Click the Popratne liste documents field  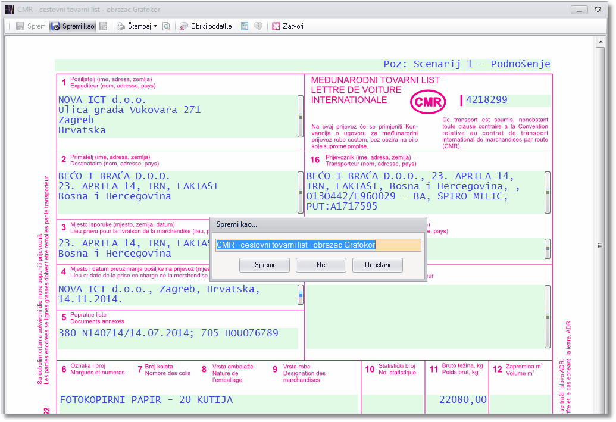tap(177, 339)
